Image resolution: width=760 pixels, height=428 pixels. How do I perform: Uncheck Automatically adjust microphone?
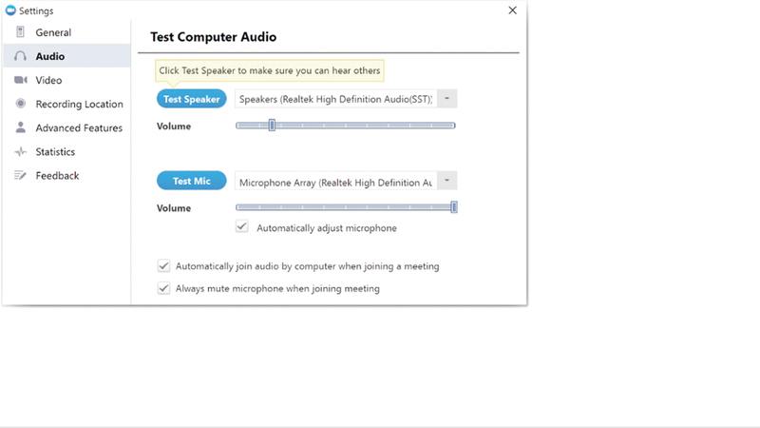click(x=242, y=227)
